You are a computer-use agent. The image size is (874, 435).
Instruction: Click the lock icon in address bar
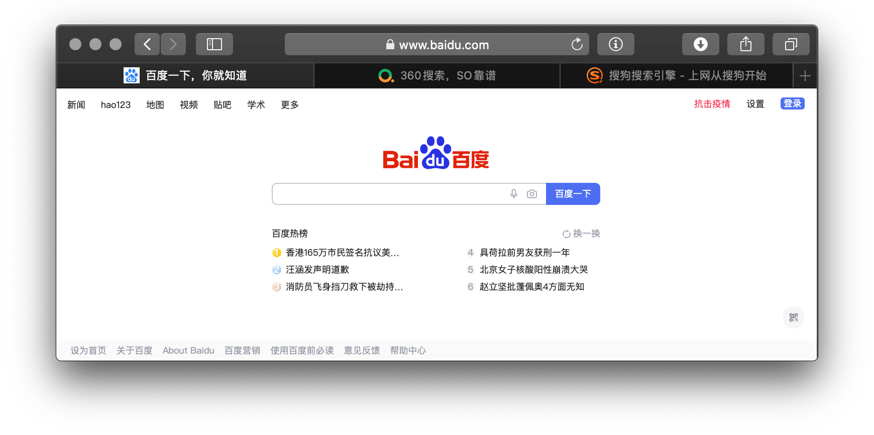click(390, 45)
